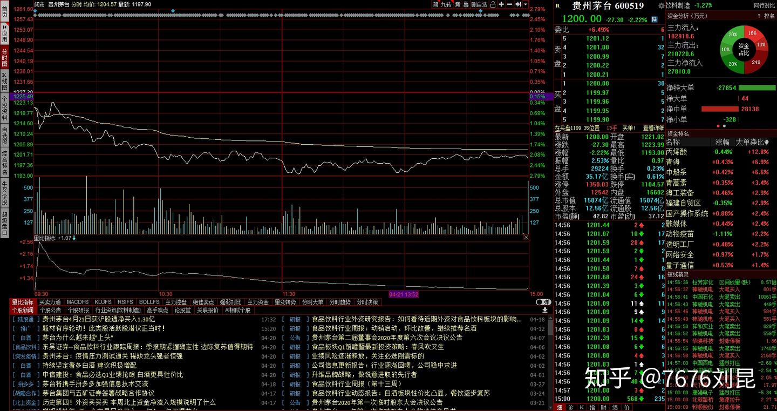Select the 主力控盘 indicator tab
Viewport: 777px width, 411px height.
176,302
